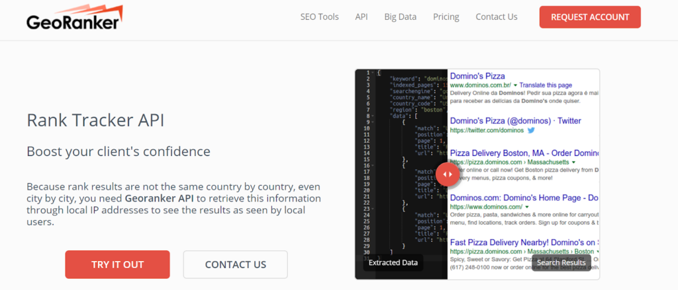The image size is (678, 290).
Task: Collapse code fold arrow at line 1
Action: click(373, 73)
